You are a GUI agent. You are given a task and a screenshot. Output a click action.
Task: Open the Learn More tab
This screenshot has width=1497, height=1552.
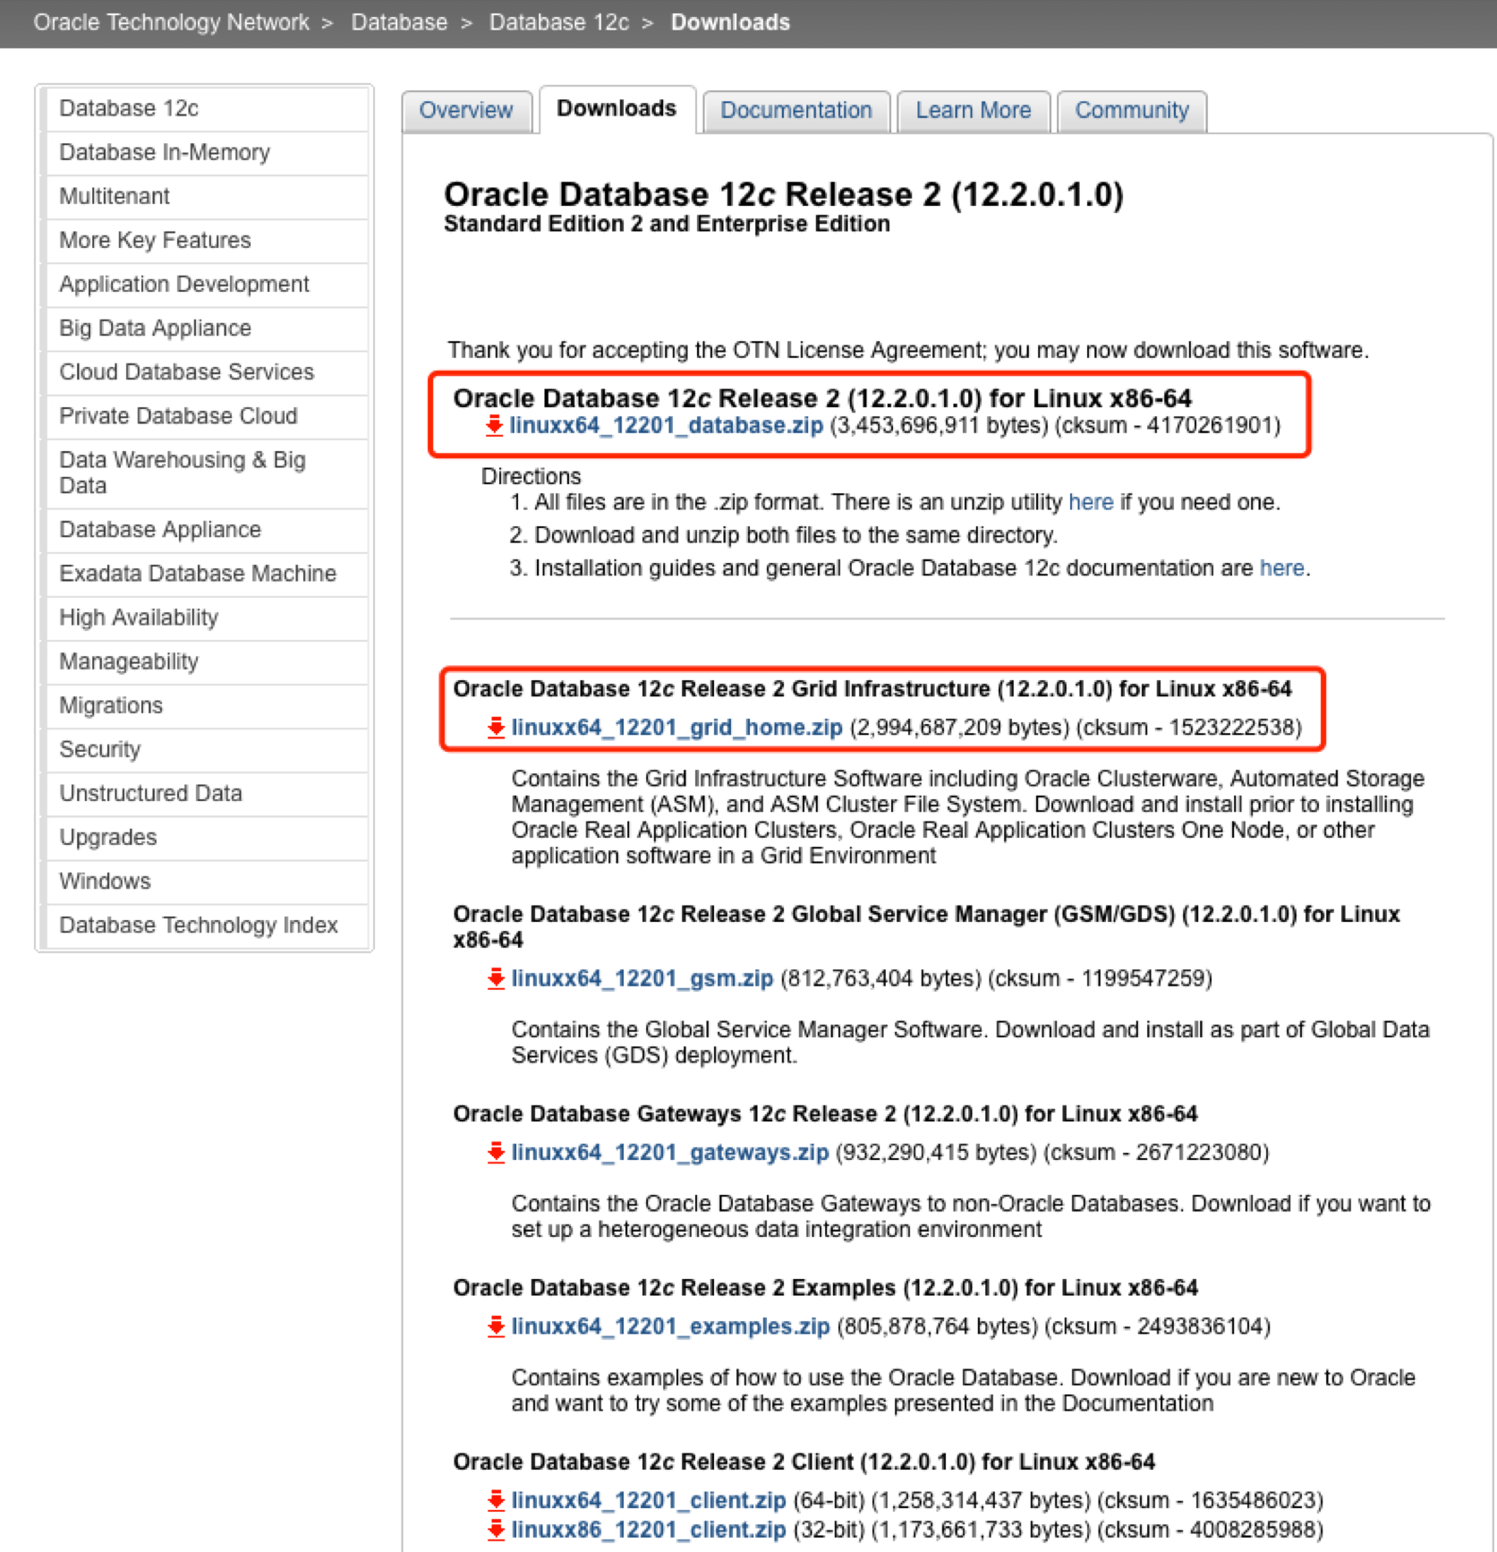coord(974,110)
